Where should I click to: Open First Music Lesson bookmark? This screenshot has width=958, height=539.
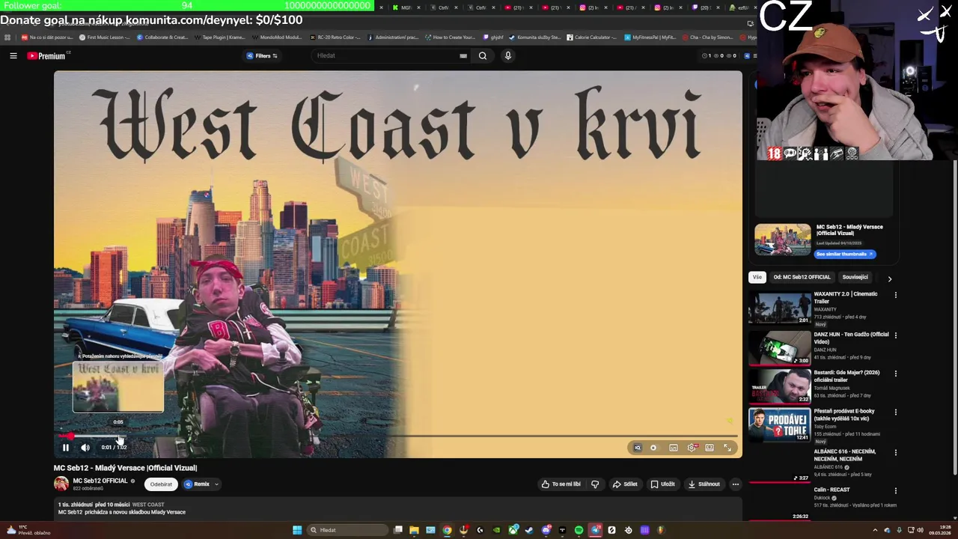click(x=105, y=37)
